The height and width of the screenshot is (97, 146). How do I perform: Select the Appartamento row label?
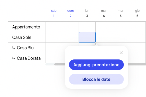click(x=27, y=27)
